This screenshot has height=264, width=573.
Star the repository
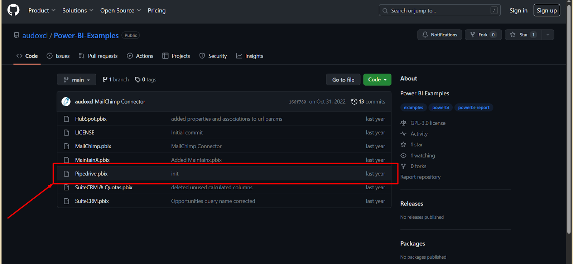coord(523,35)
